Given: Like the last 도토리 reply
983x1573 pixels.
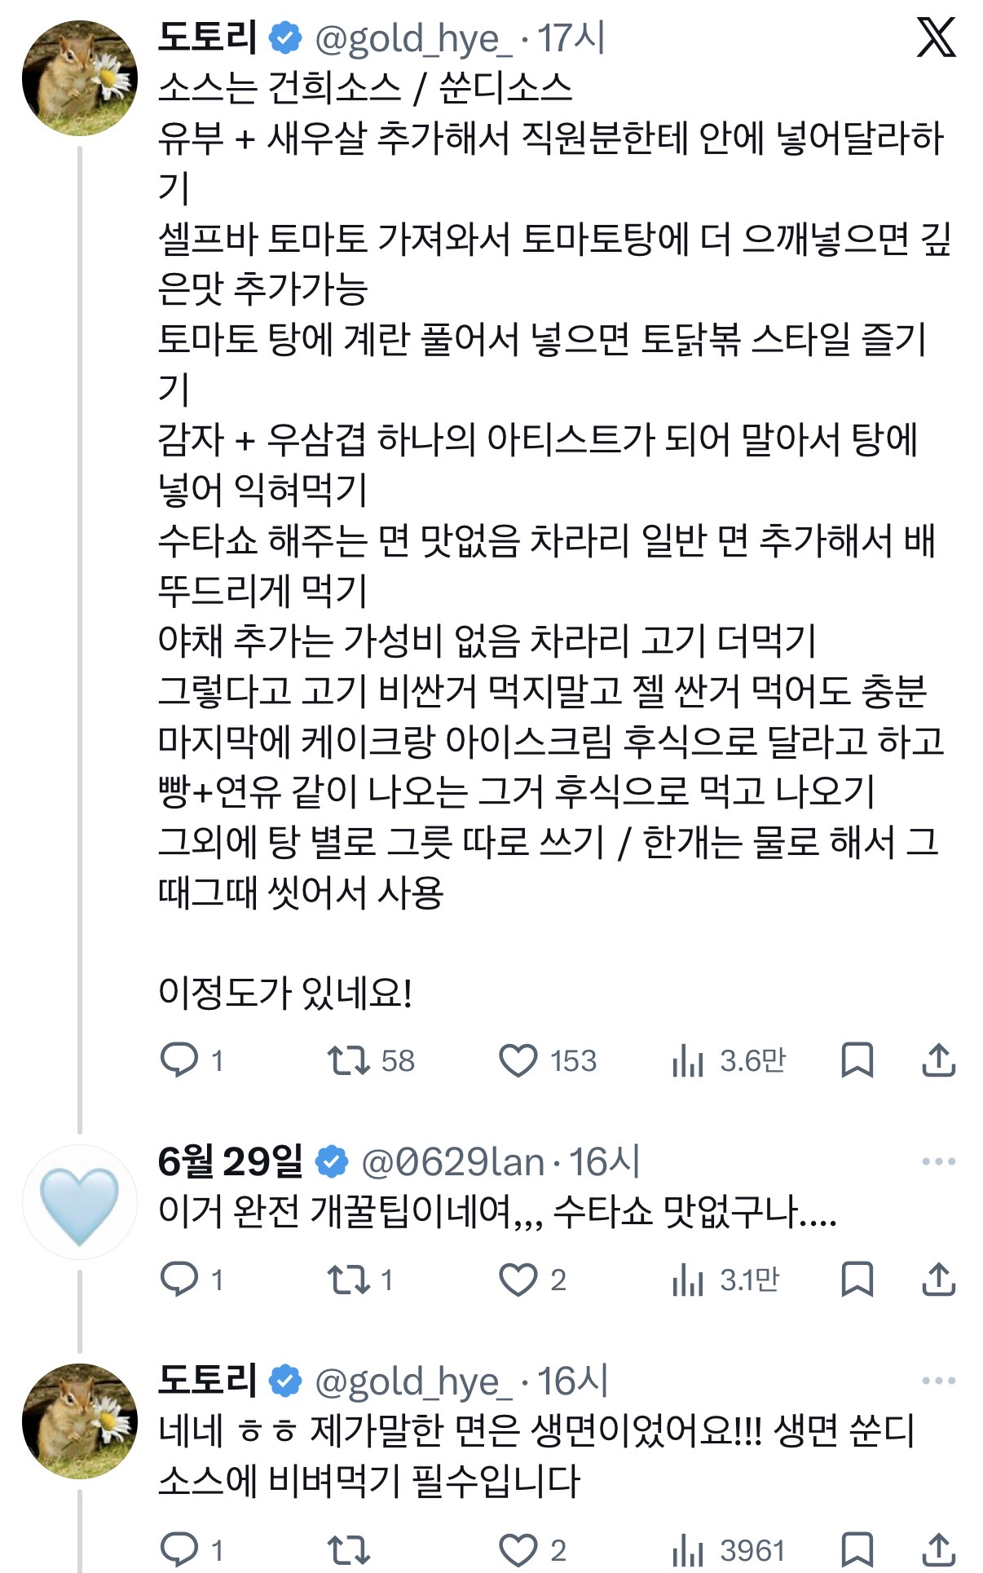Looking at the screenshot, I should click(518, 1550).
